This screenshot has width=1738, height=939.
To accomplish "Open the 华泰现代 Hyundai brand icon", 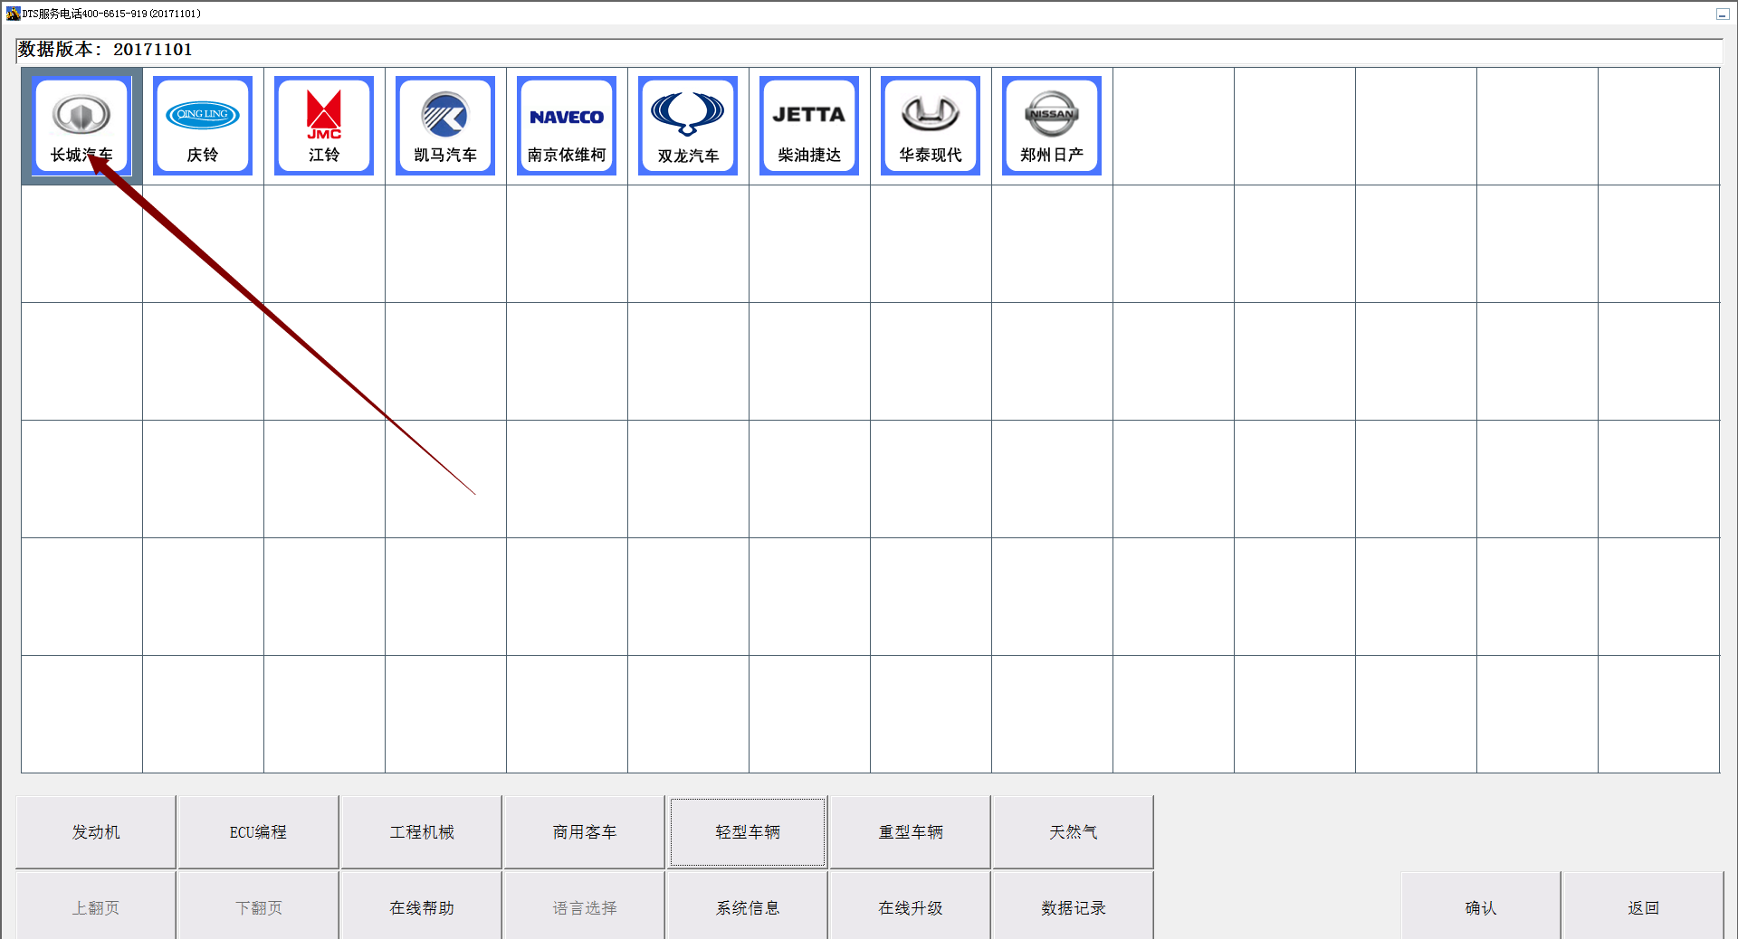I will pyautogui.click(x=931, y=126).
